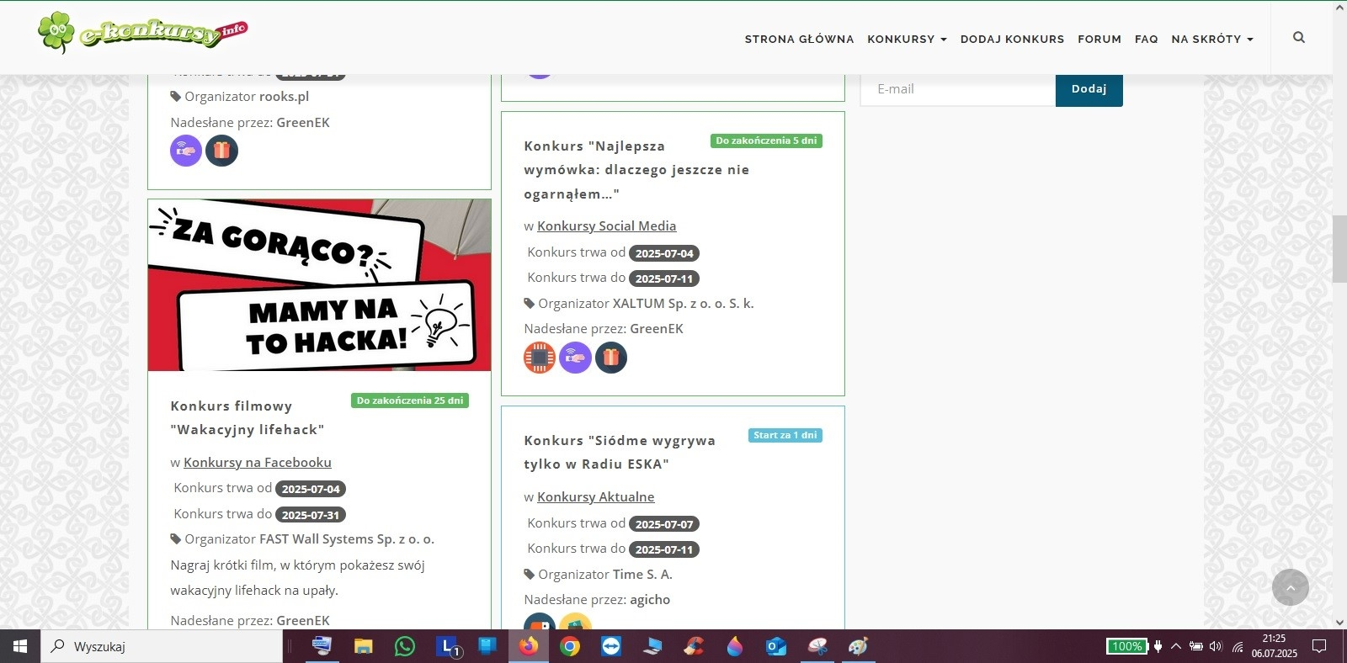Open the Konkursy Social Media link
Screen dimensions: 1347x663
[606, 225]
